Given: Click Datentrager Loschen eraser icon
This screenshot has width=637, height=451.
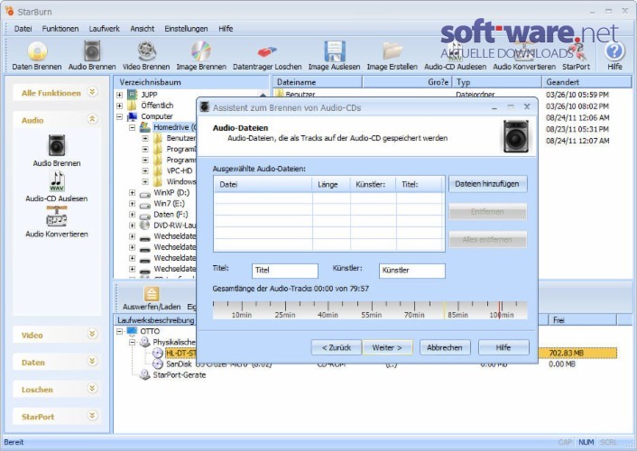Looking at the screenshot, I should tap(267, 52).
